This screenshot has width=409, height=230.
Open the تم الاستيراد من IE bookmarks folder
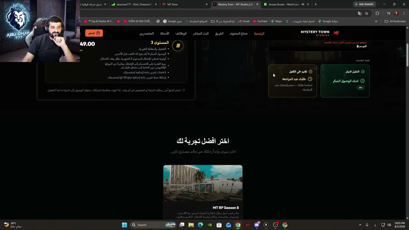click(223, 21)
